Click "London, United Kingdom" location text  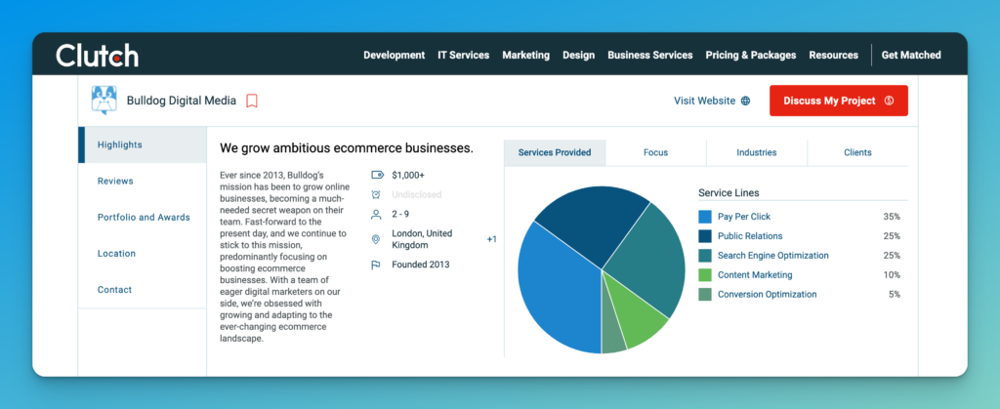tap(422, 239)
